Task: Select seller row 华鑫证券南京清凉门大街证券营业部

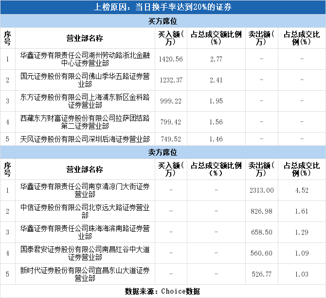Action: (x=163, y=190)
